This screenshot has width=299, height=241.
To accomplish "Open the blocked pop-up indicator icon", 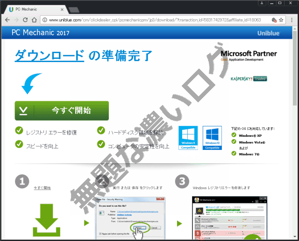I will 274,20.
